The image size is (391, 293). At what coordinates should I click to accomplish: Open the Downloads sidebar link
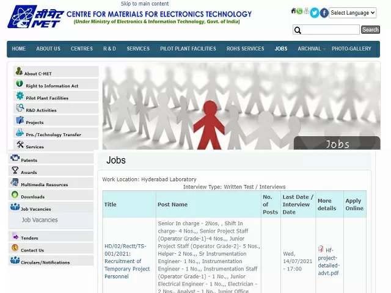point(32,197)
